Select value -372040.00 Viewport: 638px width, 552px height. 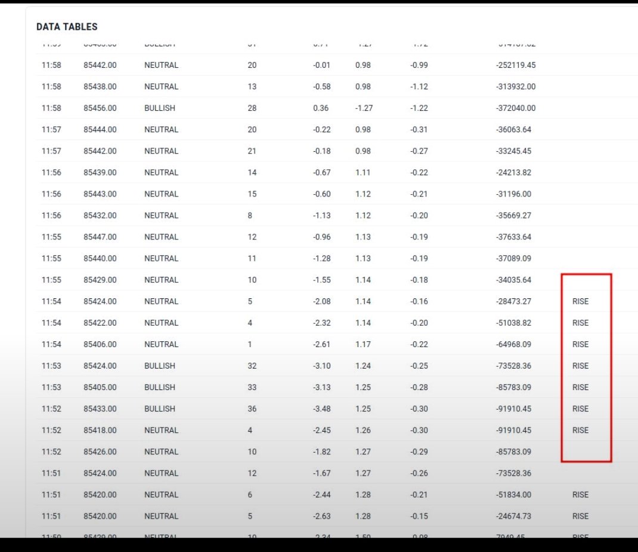point(516,108)
